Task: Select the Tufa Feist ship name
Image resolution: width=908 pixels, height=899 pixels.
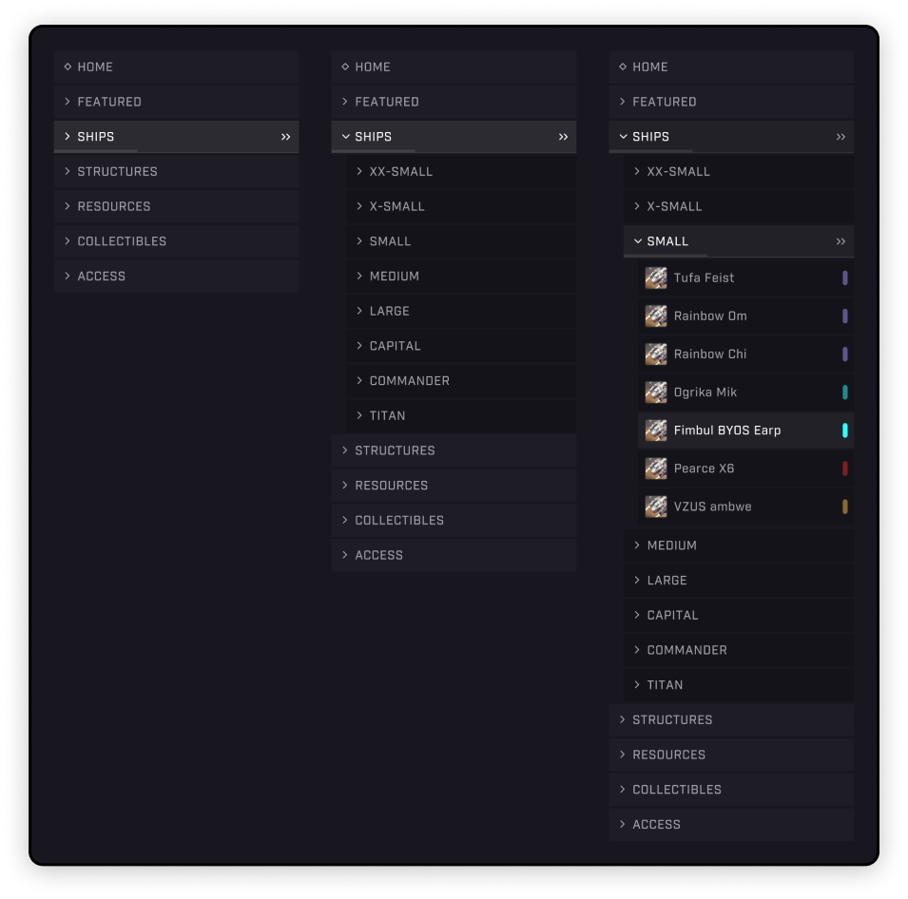Action: pyautogui.click(x=704, y=278)
